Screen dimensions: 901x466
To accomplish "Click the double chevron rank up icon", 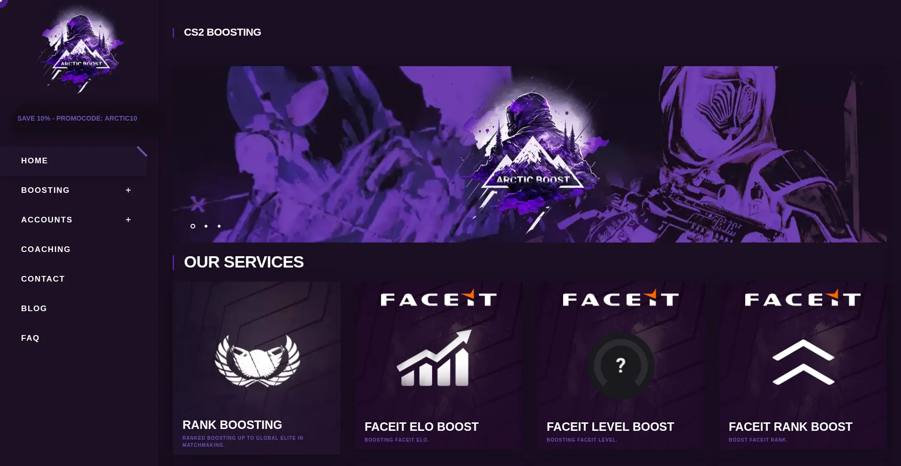I will pyautogui.click(x=803, y=362).
